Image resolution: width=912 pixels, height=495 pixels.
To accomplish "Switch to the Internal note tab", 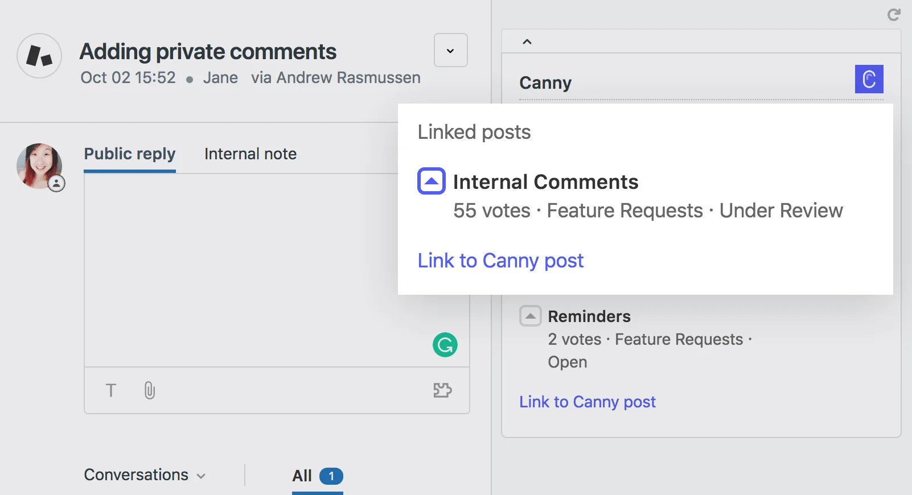I will click(x=250, y=154).
